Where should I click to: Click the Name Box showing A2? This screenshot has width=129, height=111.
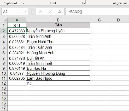15,11
